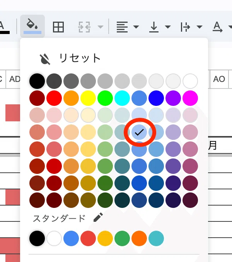Click the checked light cornflower blue swatch

point(139,132)
